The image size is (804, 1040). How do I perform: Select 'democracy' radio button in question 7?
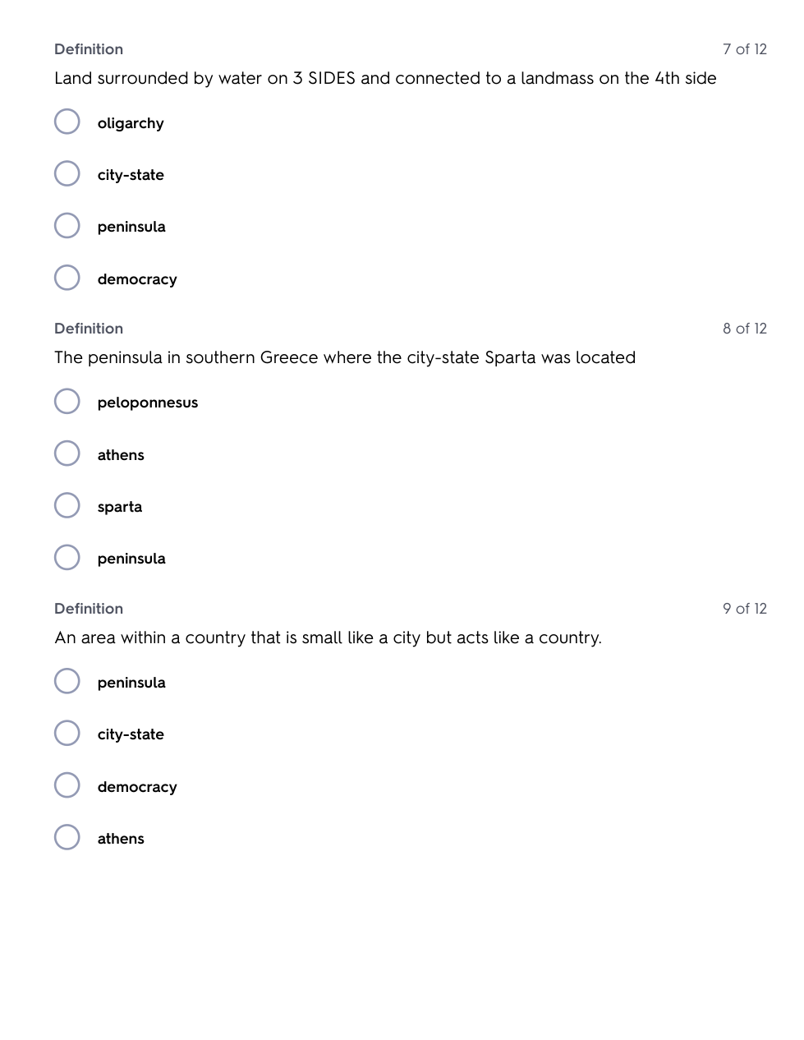(x=67, y=278)
